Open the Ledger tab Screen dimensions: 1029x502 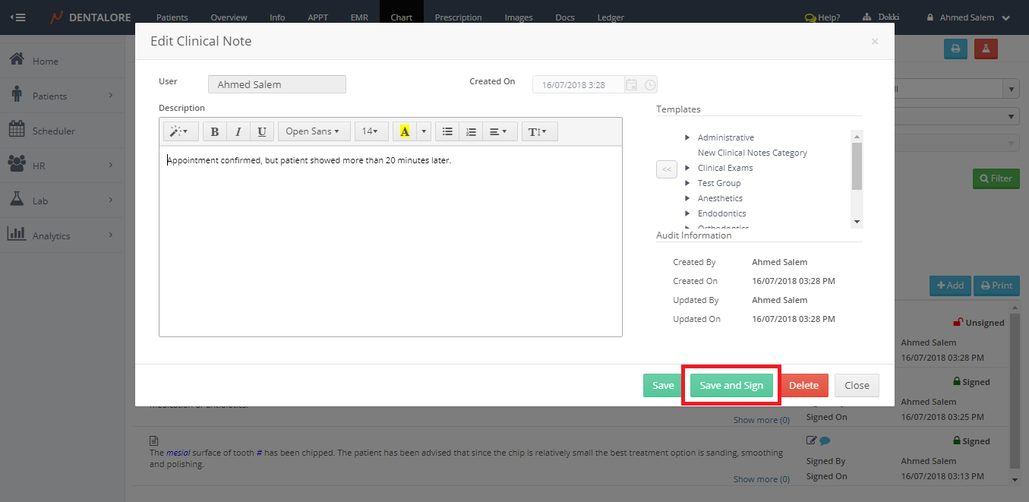point(610,17)
